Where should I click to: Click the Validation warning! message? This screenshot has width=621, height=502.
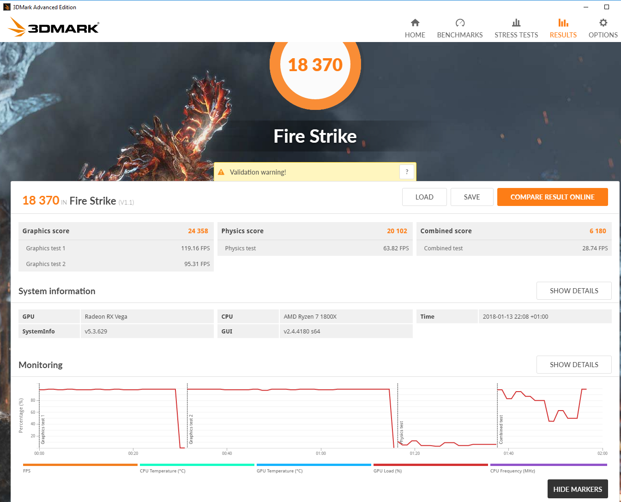[x=258, y=172]
